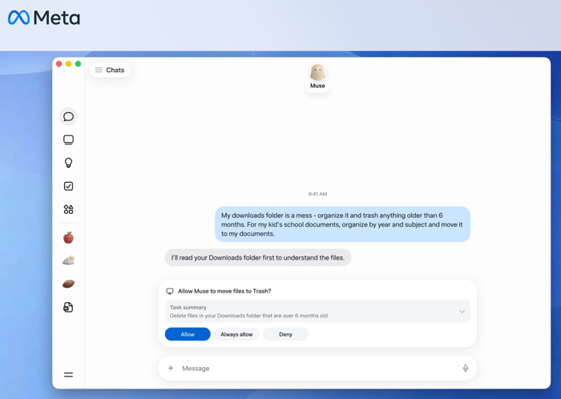
Task: Open the shapes apps icon in sidebar
Action: coord(68,209)
